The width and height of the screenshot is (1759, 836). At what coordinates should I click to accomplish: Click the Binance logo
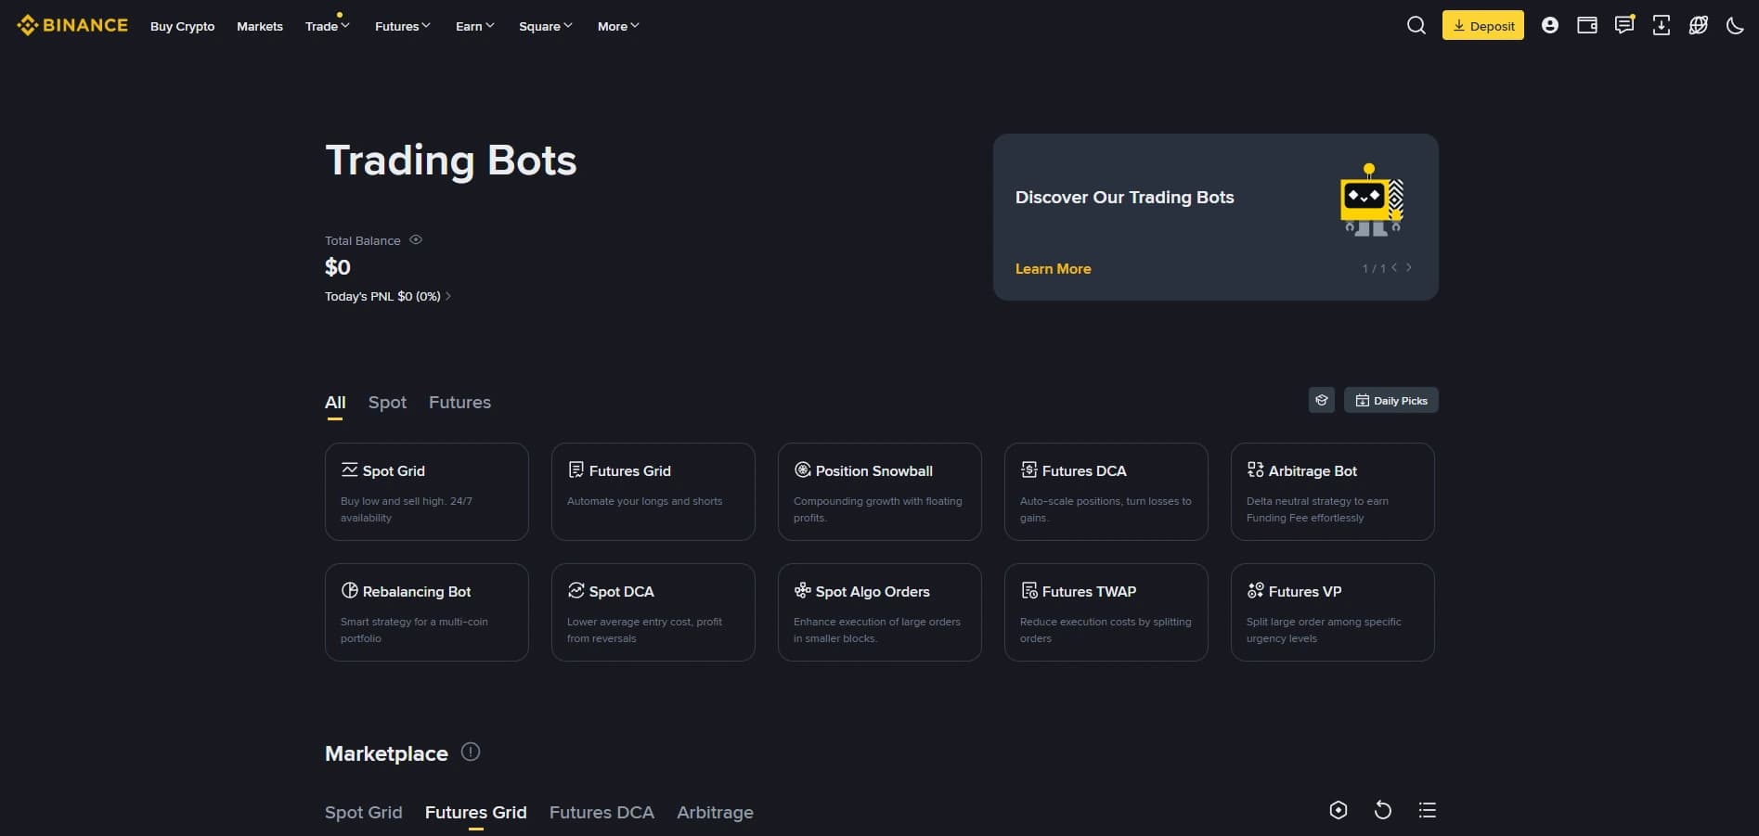tap(72, 25)
